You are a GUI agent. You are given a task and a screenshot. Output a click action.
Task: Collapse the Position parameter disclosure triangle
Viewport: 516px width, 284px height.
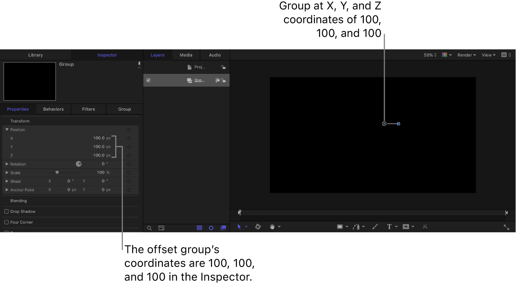click(x=7, y=129)
